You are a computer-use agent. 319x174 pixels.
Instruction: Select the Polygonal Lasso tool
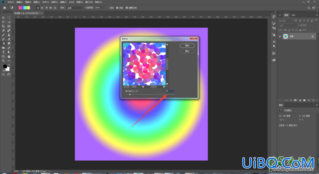click(3, 22)
